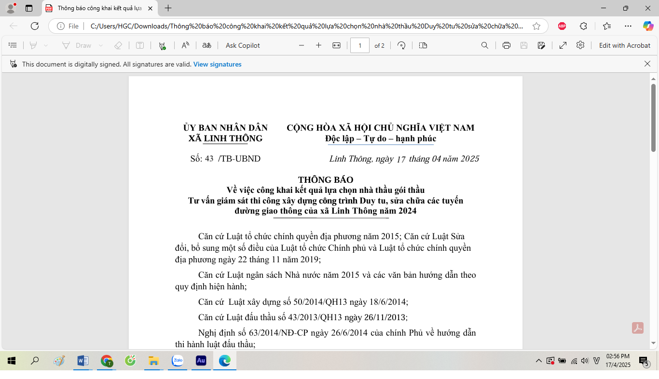This screenshot has width=659, height=379.
Task: Reload the current page
Action: coord(35,26)
